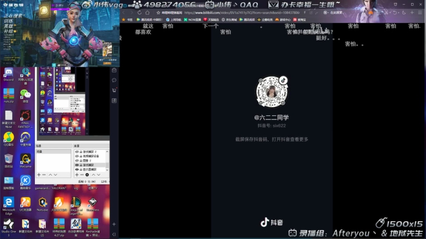Open the Recycle Bin on the desktop
Viewport: 426px width, 239px height.
9,161
